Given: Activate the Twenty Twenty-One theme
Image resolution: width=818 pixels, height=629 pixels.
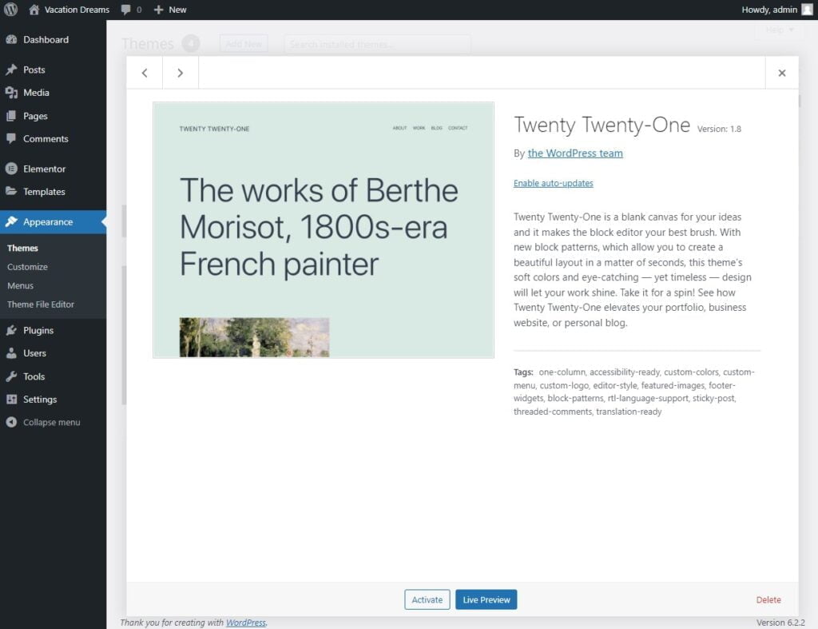Looking at the screenshot, I should click(x=427, y=599).
